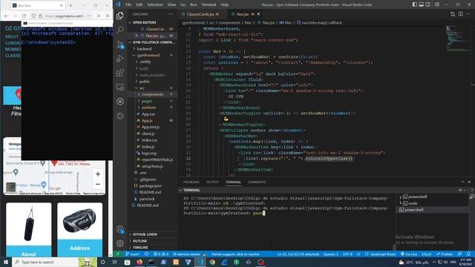Click the Split Editor icon at top right
The width and height of the screenshot is (475, 267).
click(460, 14)
